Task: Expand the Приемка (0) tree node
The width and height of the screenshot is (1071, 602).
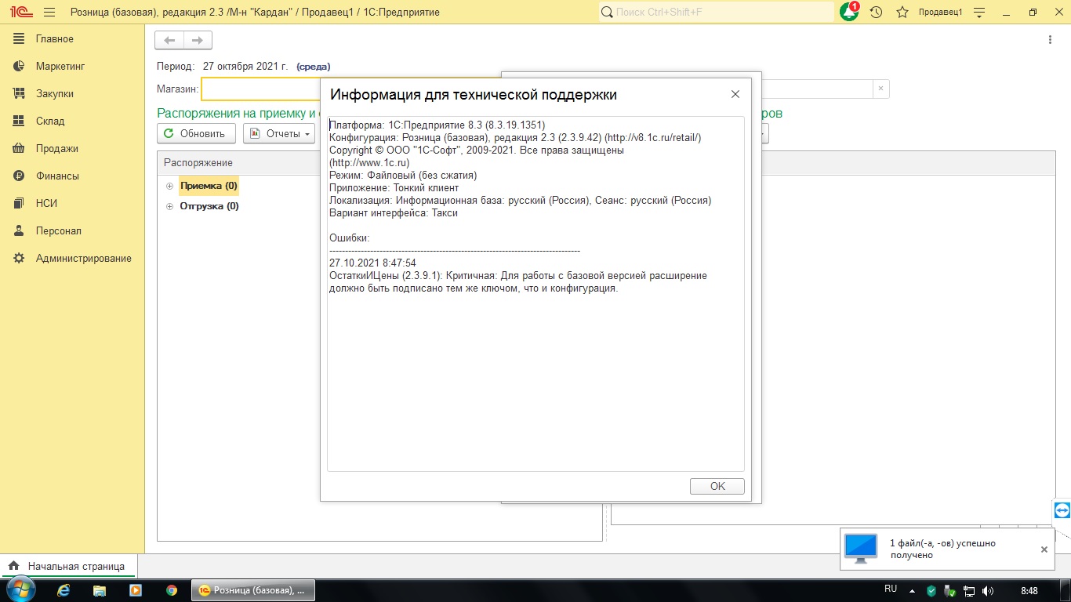Action: point(169,186)
